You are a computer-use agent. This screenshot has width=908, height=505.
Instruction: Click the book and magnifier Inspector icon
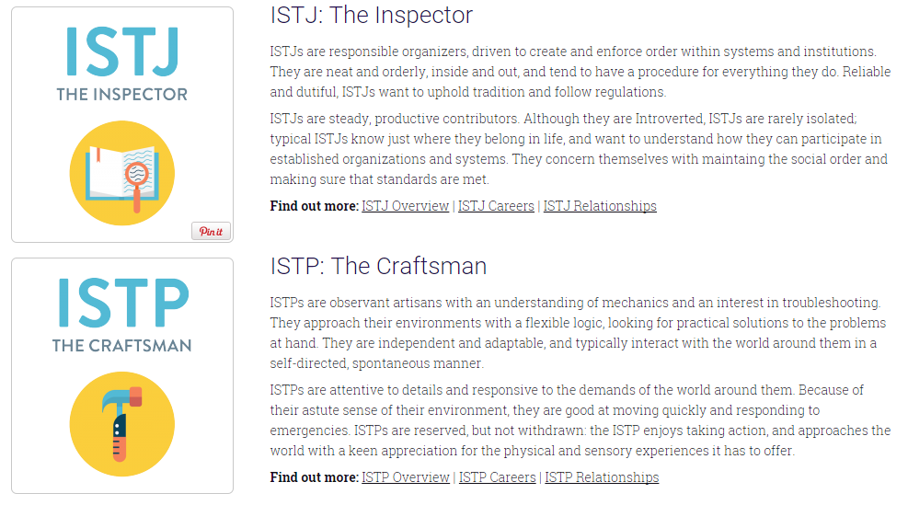pos(122,173)
